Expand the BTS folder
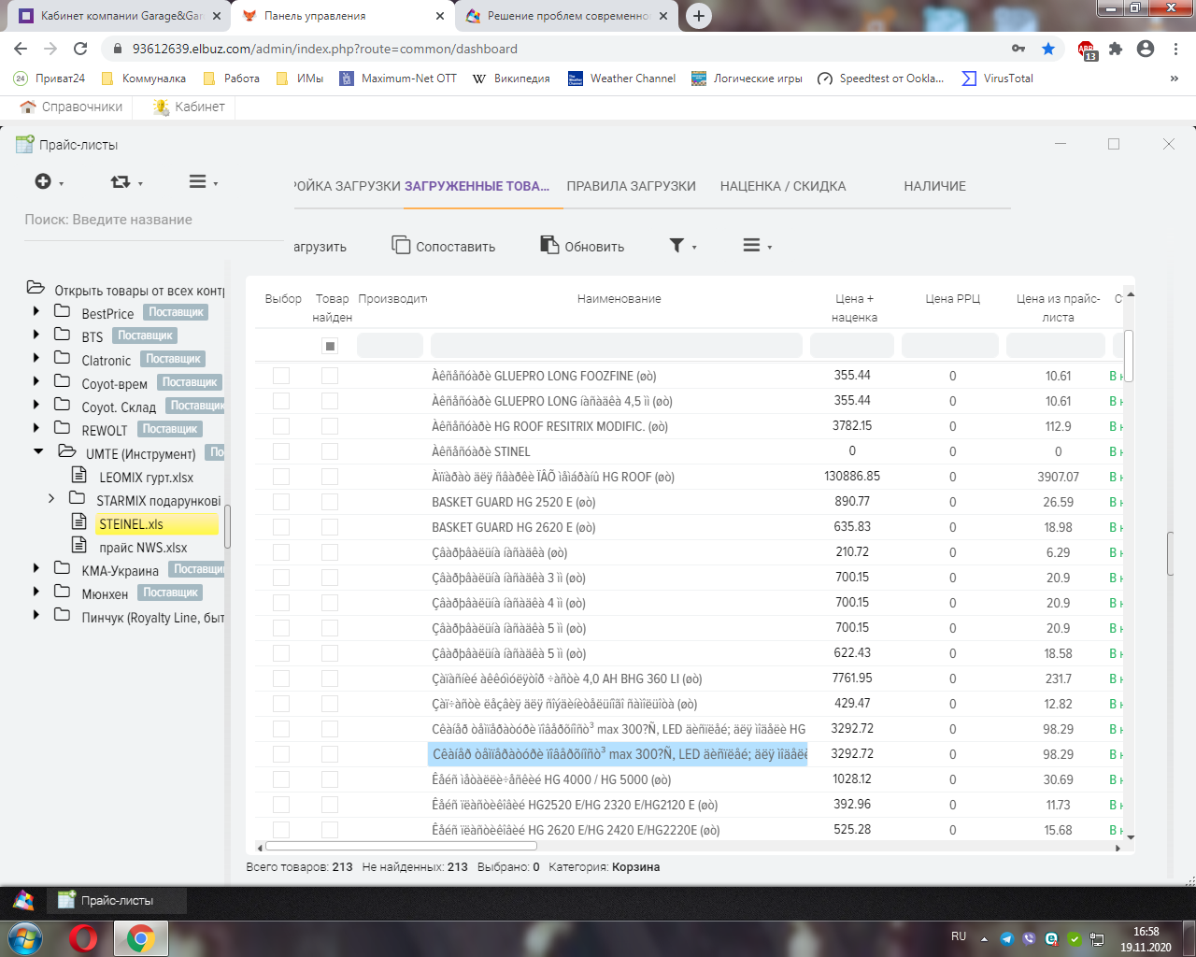 (36, 335)
